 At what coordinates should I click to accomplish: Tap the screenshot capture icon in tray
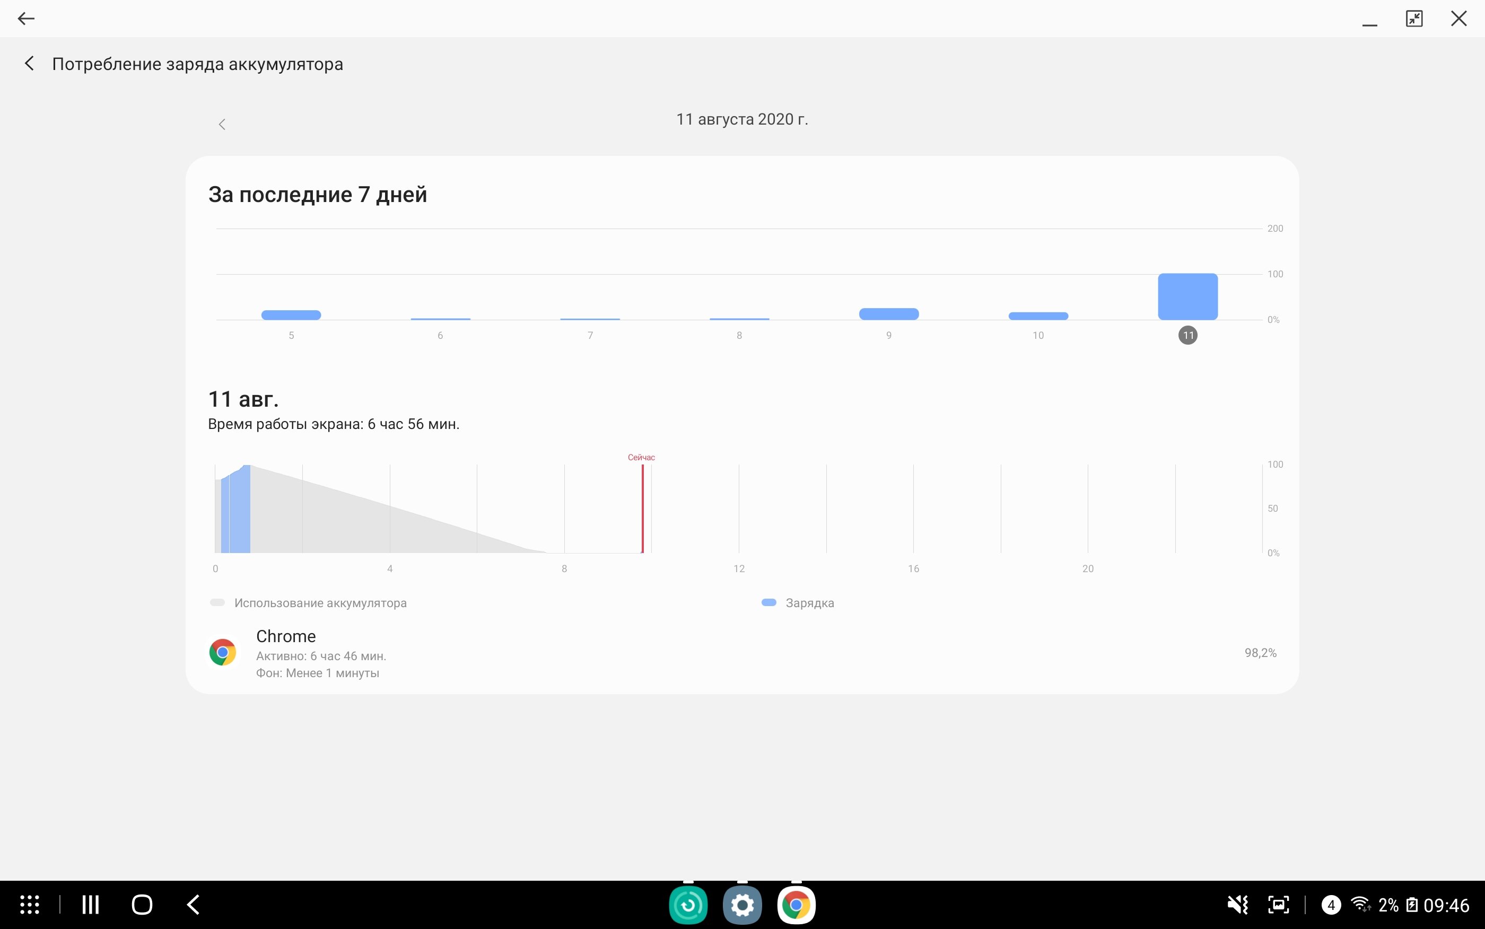pos(1279,905)
